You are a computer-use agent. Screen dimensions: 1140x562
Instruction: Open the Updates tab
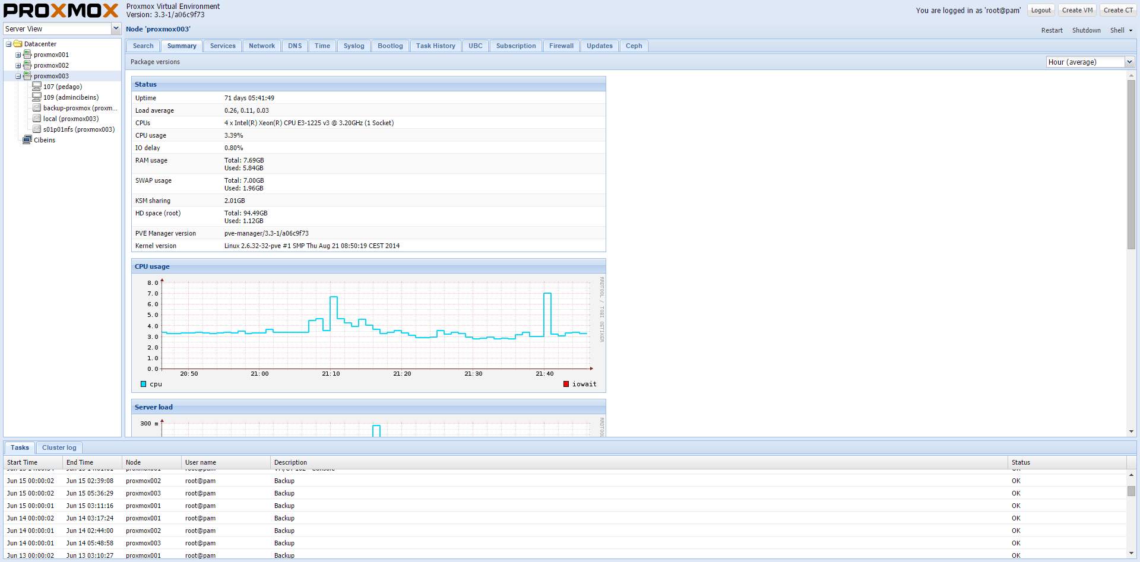pos(600,46)
